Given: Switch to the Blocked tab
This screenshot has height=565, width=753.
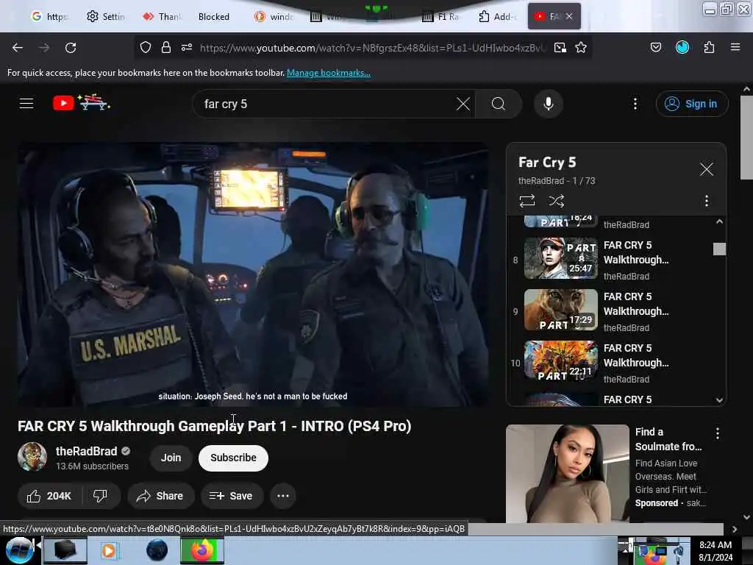Looking at the screenshot, I should pos(214,17).
